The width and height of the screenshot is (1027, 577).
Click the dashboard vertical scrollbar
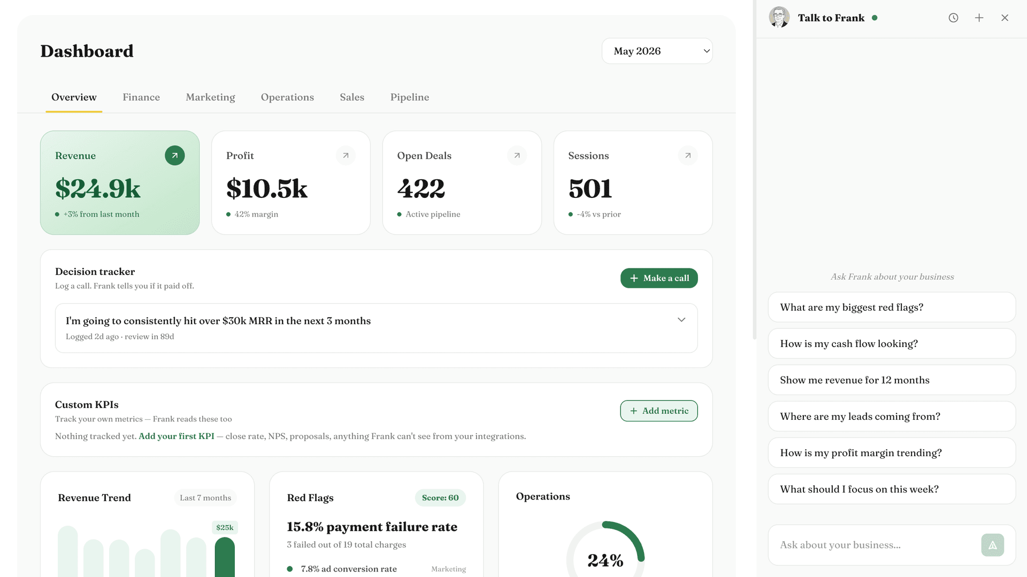coord(754,170)
